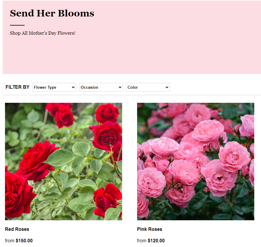Viewport: 261px width, 247px height.
Task: Click the word 'from' before $120.00
Action: pos(142,241)
